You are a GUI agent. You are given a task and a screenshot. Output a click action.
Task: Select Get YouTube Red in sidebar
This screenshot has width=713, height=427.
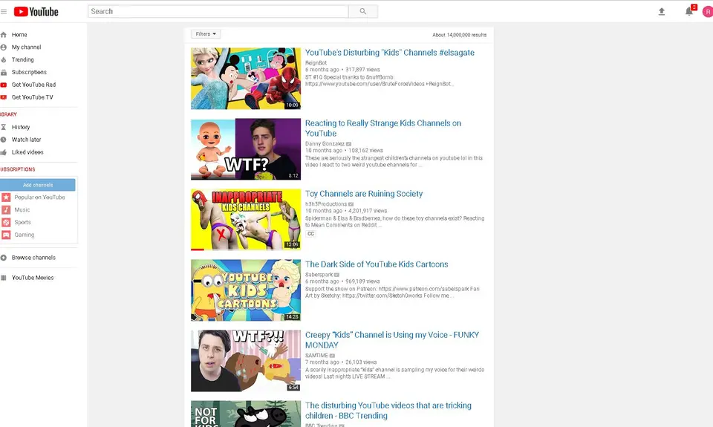click(33, 85)
